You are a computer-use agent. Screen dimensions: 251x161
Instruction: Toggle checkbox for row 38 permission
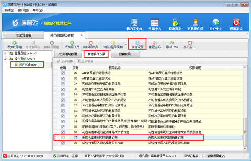point(63,143)
